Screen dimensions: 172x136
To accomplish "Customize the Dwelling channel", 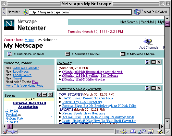I will pyautogui.click(x=148, y=62).
